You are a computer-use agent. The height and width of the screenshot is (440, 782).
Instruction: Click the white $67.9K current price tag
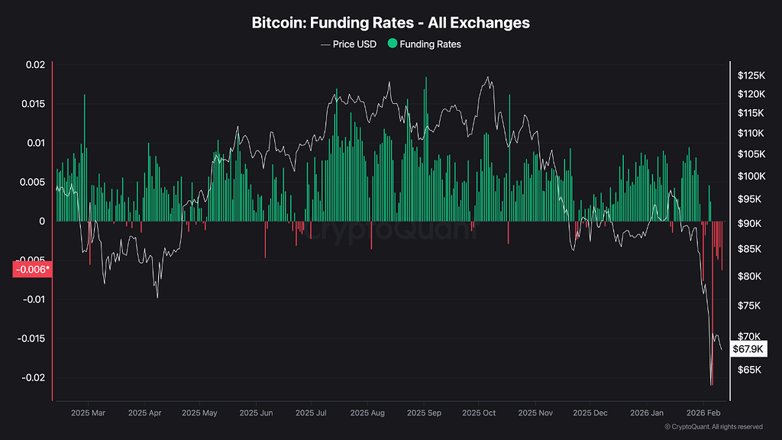[748, 348]
